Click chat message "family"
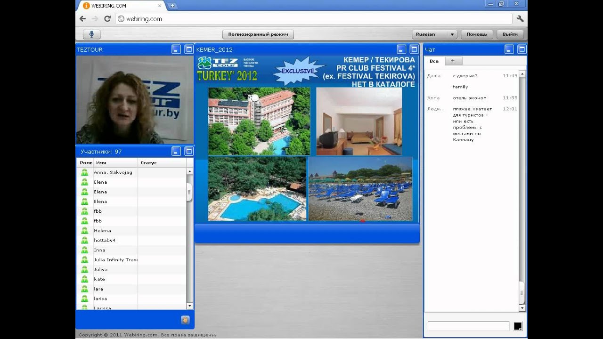The image size is (603, 339). (x=460, y=87)
